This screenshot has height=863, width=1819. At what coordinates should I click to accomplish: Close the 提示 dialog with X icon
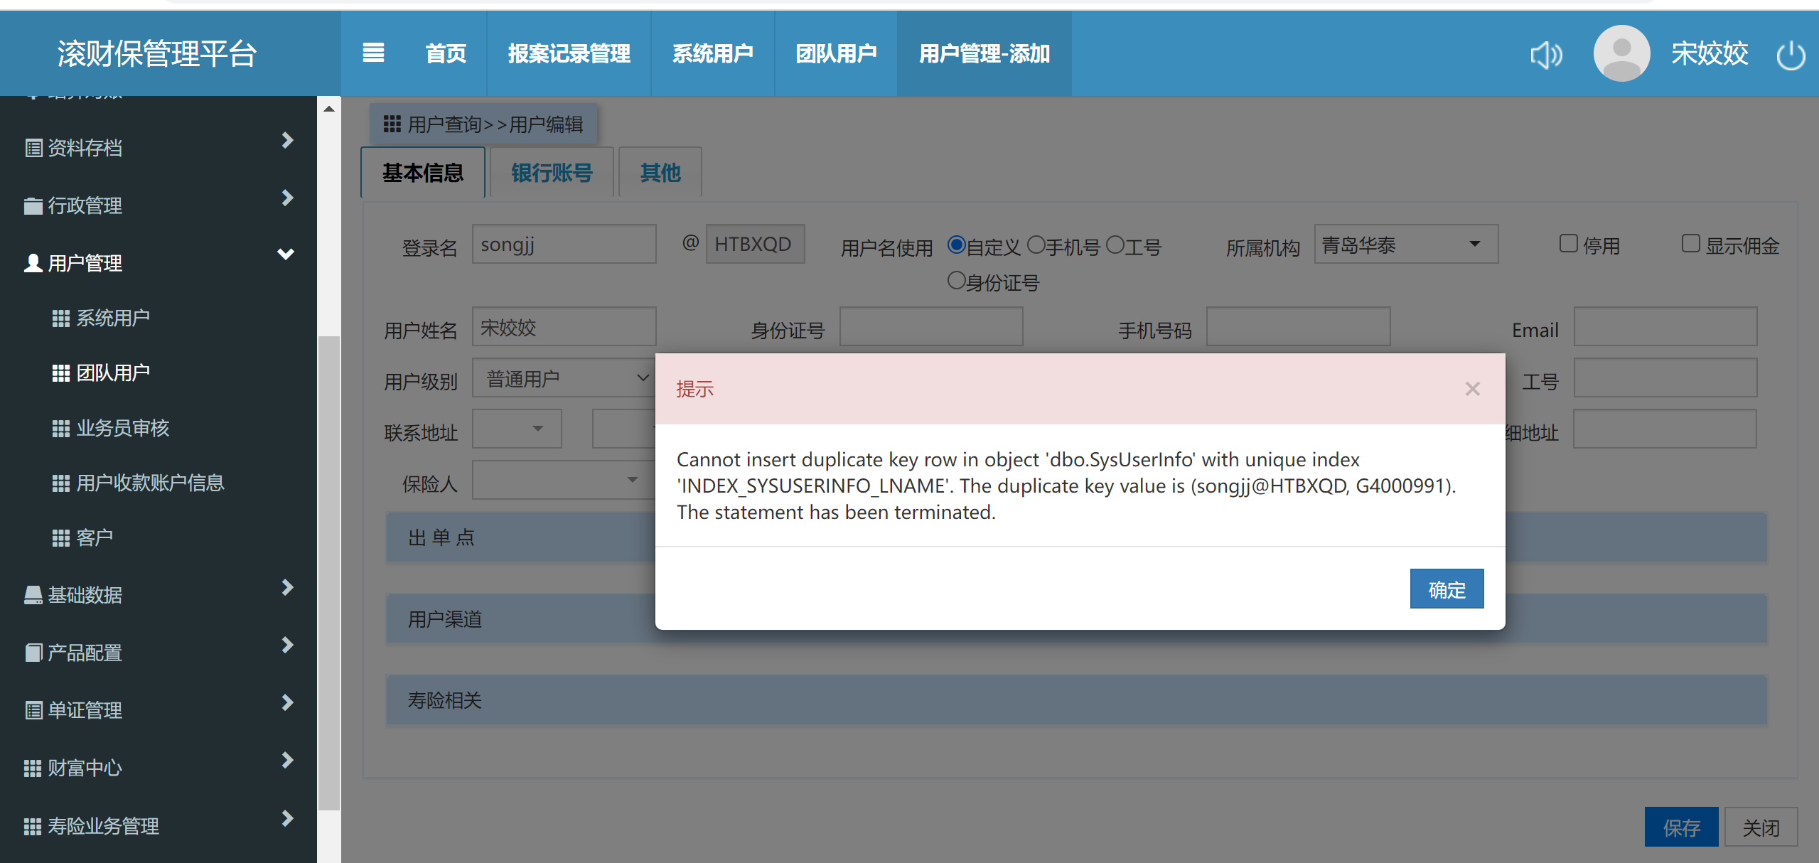[1472, 389]
